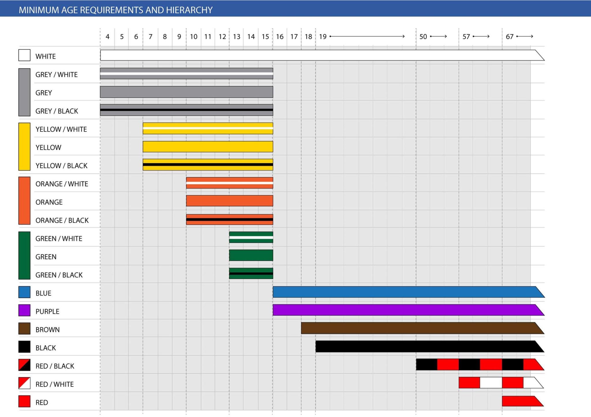The width and height of the screenshot is (591, 417).
Task: Click the black belt timeline bar
Action: (x=430, y=346)
